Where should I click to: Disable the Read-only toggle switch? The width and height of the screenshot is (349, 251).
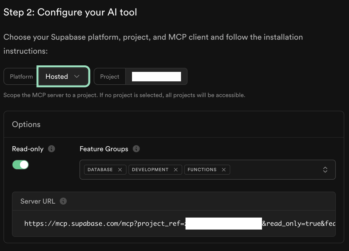click(x=20, y=165)
